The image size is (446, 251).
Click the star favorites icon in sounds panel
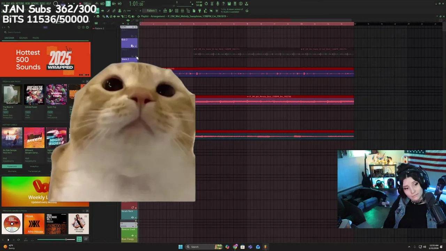coord(83,27)
